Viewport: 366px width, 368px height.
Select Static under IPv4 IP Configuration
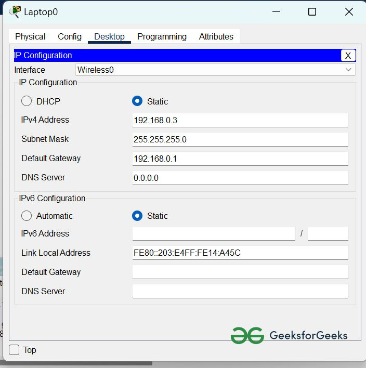click(137, 101)
